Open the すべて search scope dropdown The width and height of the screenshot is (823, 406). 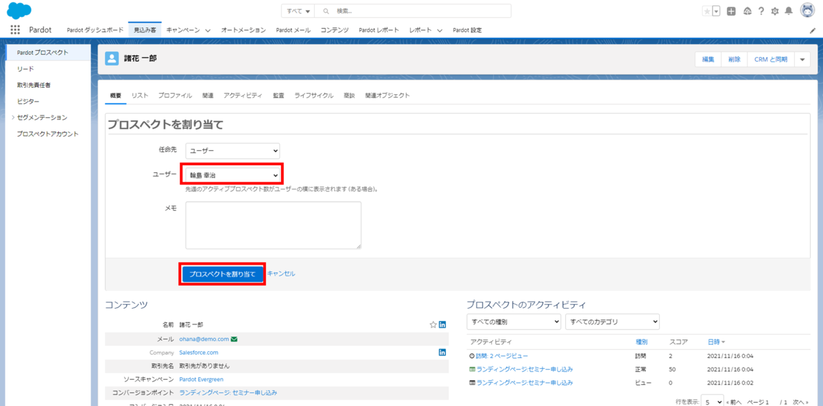coord(298,11)
